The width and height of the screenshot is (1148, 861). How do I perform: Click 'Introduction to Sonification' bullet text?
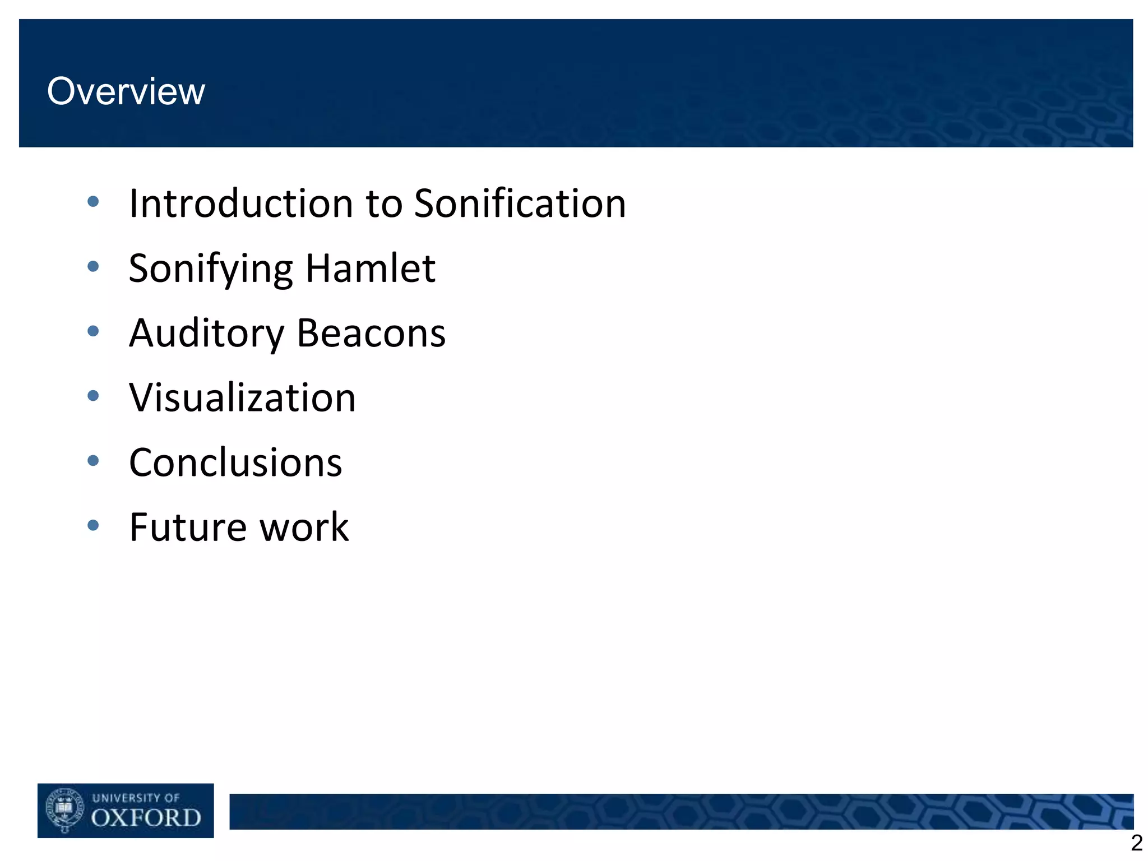click(377, 203)
